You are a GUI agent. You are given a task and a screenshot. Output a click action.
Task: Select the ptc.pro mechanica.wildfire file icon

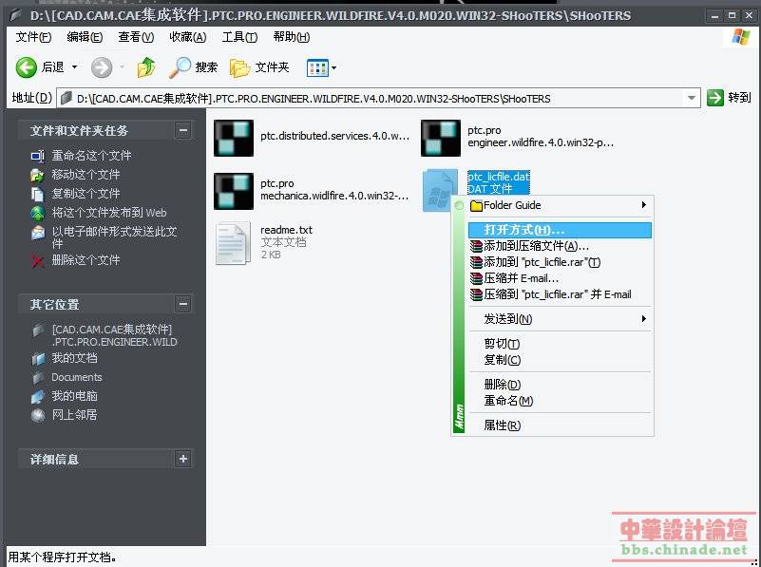[x=234, y=191]
